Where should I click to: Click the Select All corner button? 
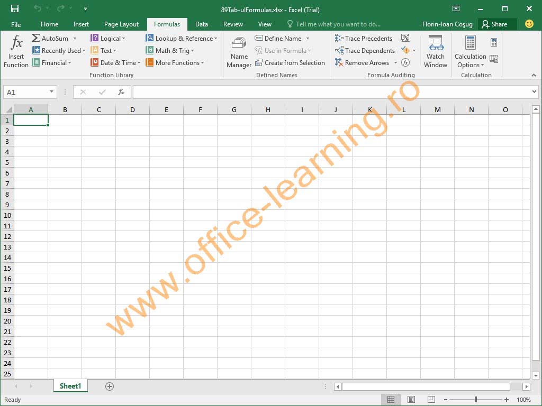coord(8,109)
